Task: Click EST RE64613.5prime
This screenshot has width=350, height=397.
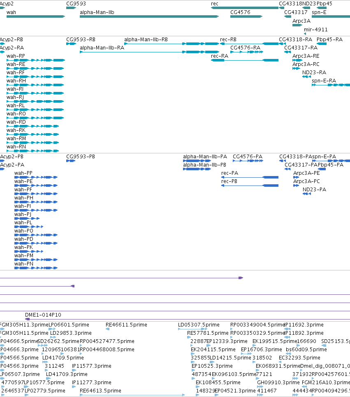Action: tap(132, 395)
